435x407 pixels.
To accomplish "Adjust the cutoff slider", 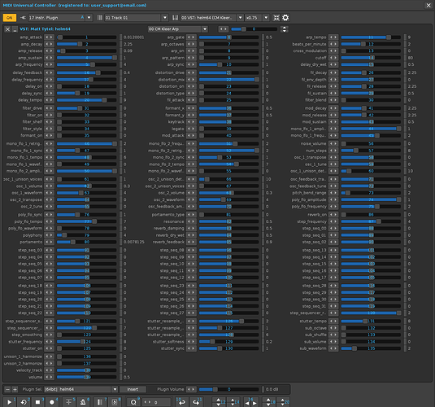I will 371,58.
